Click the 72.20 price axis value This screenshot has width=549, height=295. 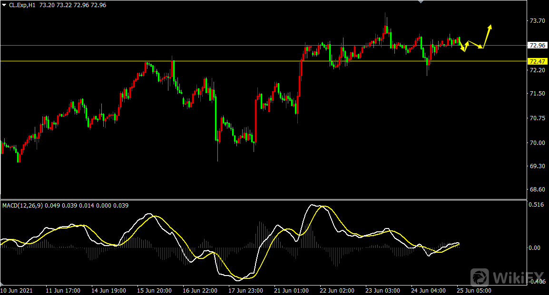coord(538,70)
